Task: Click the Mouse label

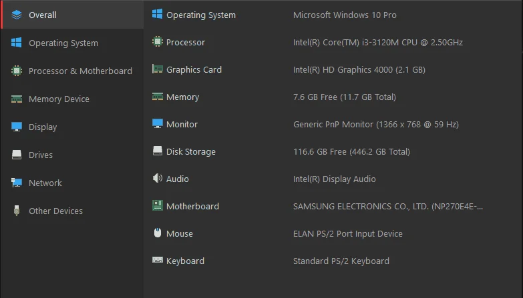Action: (x=180, y=233)
